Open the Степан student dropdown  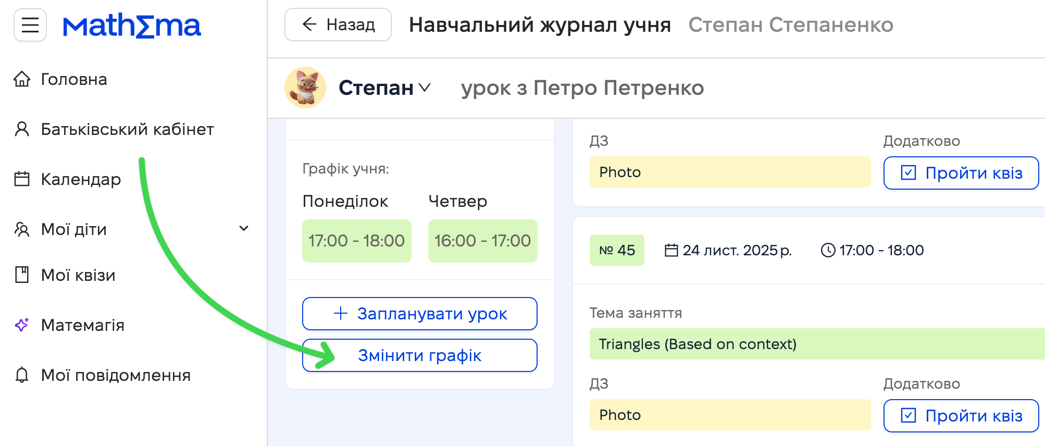[x=384, y=88]
